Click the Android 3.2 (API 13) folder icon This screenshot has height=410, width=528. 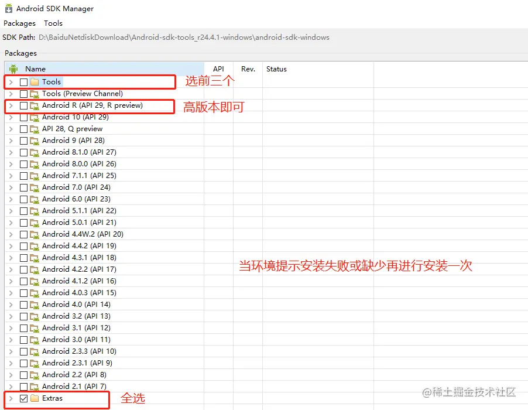click(35, 317)
